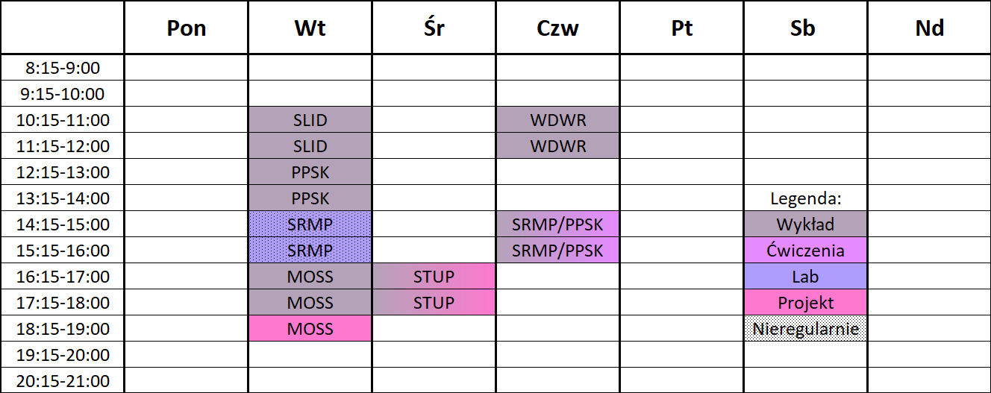Select the pink MOSS cell at 18:15-19:00
This screenshot has height=393, width=991.
tap(310, 329)
